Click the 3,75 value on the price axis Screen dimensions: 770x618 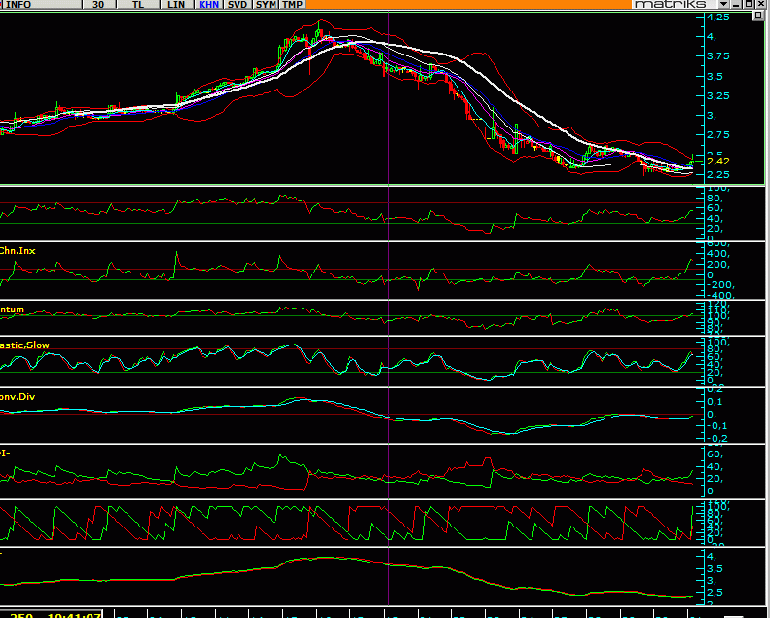coord(718,56)
